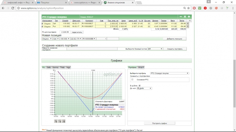Sort table by Тетта column header

(x=182, y=21)
